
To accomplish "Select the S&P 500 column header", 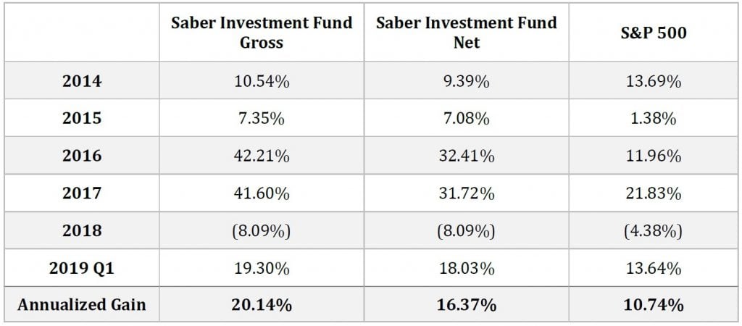I will (654, 33).
